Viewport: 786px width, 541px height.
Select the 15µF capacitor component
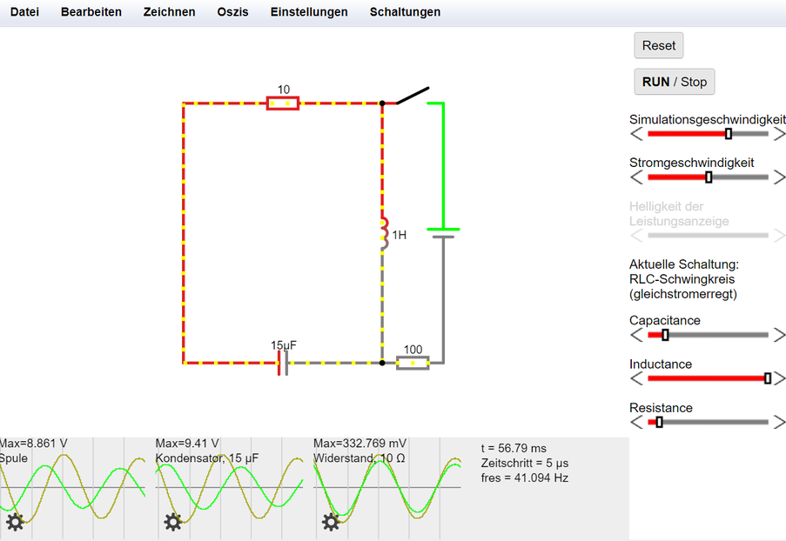pyautogui.click(x=283, y=363)
